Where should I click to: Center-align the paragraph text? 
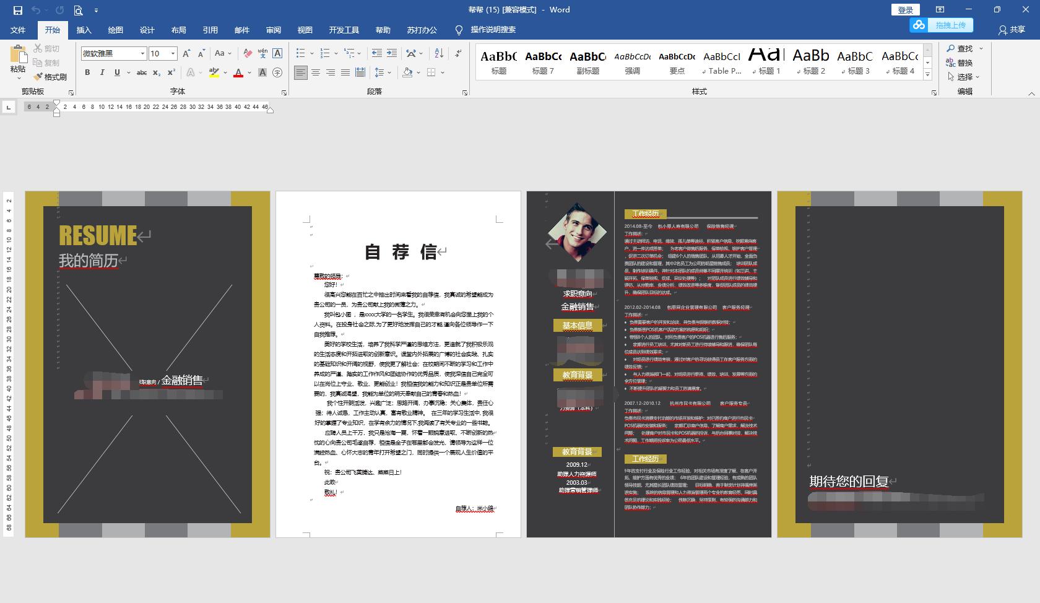[x=316, y=72]
